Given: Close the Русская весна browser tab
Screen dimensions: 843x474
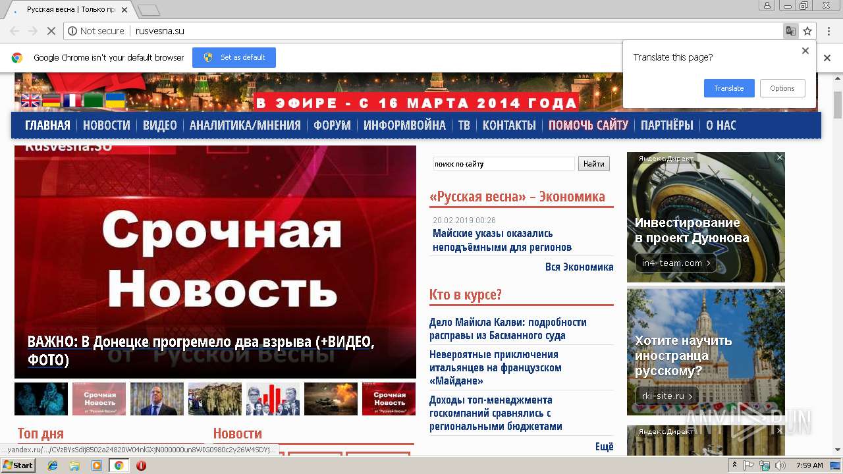Looking at the screenshot, I should (x=124, y=10).
